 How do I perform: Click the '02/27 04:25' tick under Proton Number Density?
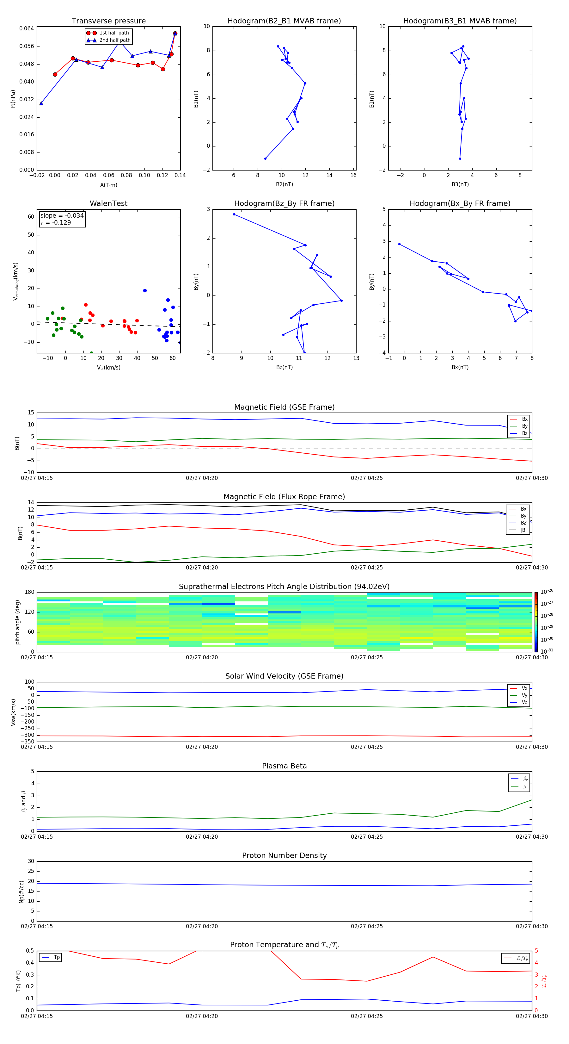(367, 926)
